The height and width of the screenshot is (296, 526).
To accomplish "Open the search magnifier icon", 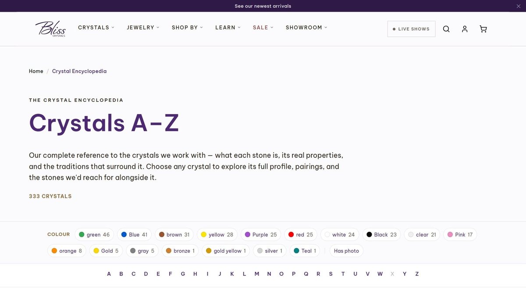I will tap(446, 29).
